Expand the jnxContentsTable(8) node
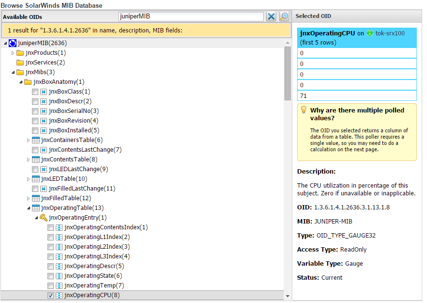The height and width of the screenshot is (303, 427). coord(28,159)
